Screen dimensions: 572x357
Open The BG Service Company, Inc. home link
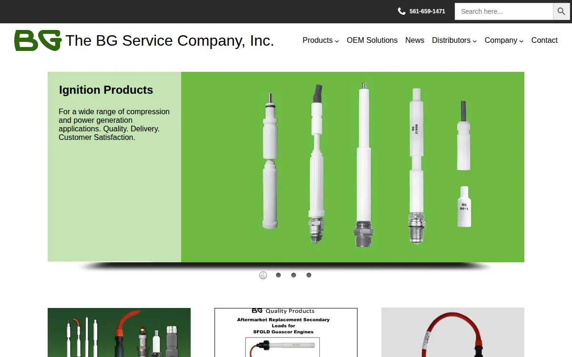click(x=170, y=40)
